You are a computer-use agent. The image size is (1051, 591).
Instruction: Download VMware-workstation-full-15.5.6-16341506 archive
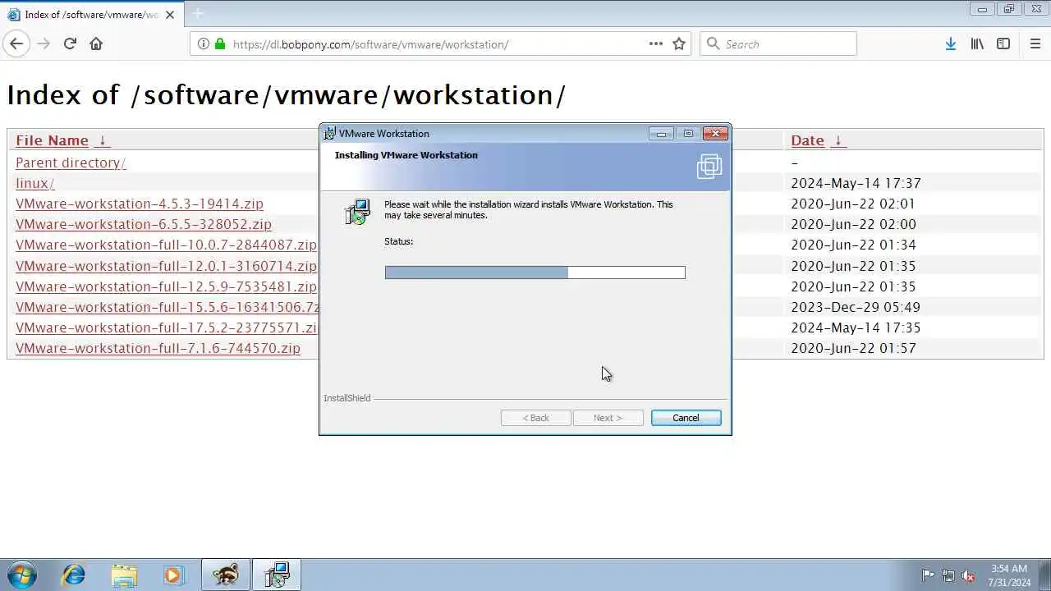point(167,307)
